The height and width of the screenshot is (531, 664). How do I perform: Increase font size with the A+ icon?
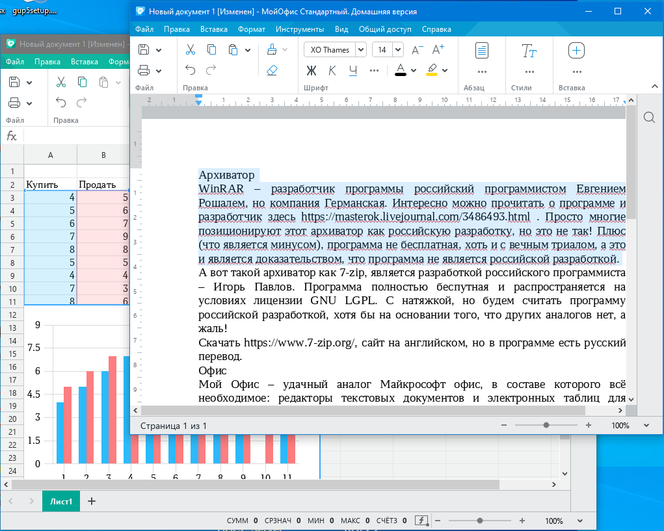point(438,49)
